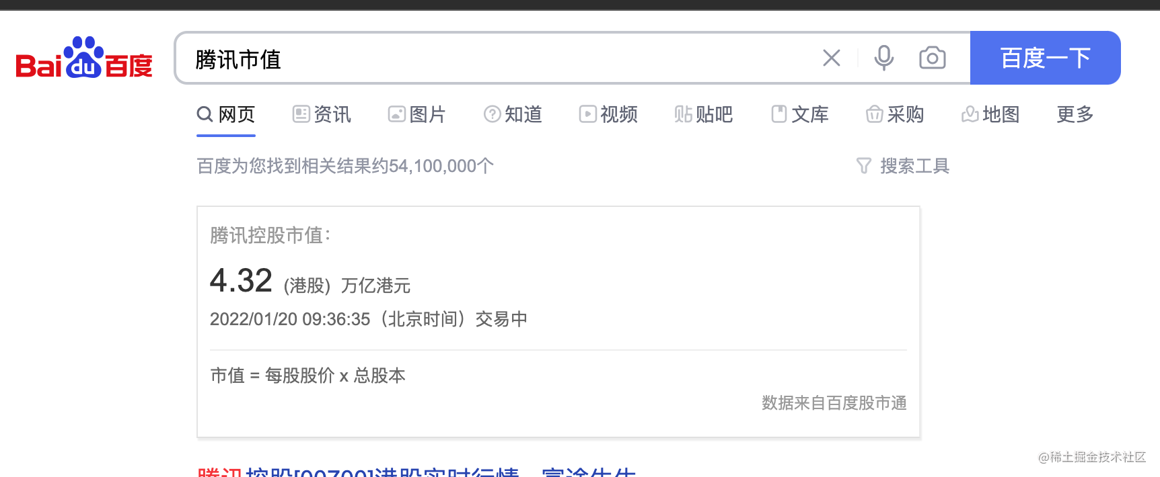Click the 万亿港元 unit label
Viewport: 1160px width, 477px height.
pyautogui.click(x=375, y=286)
